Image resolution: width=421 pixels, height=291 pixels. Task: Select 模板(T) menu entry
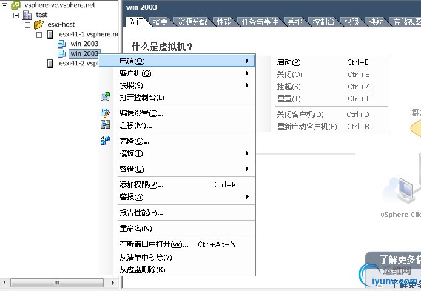click(177, 153)
